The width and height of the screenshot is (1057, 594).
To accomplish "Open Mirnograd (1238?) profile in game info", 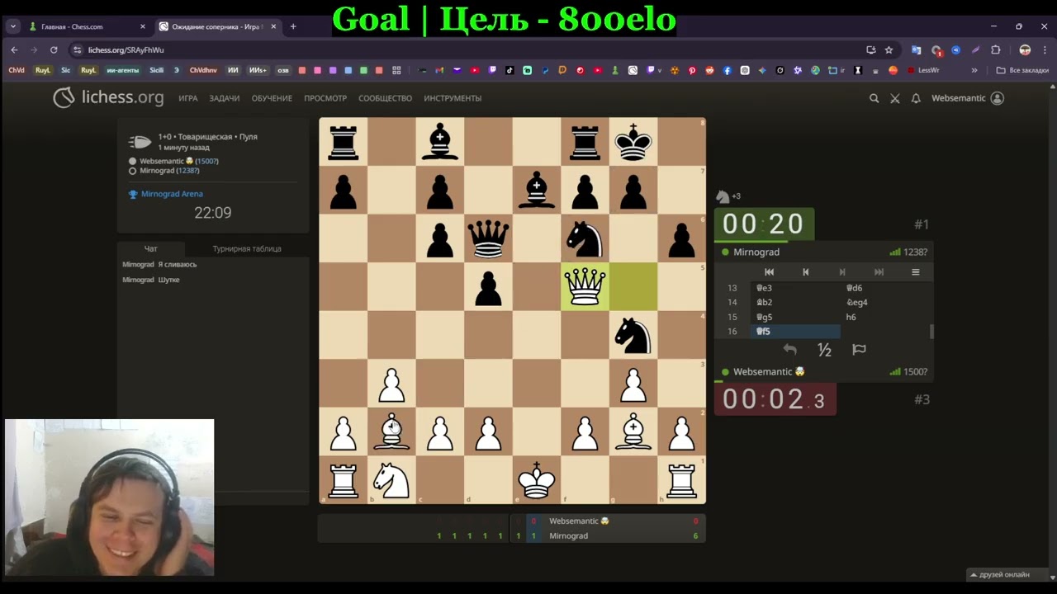I will click(170, 171).
